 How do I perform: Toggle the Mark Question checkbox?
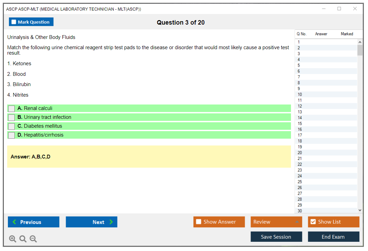tap(14, 22)
